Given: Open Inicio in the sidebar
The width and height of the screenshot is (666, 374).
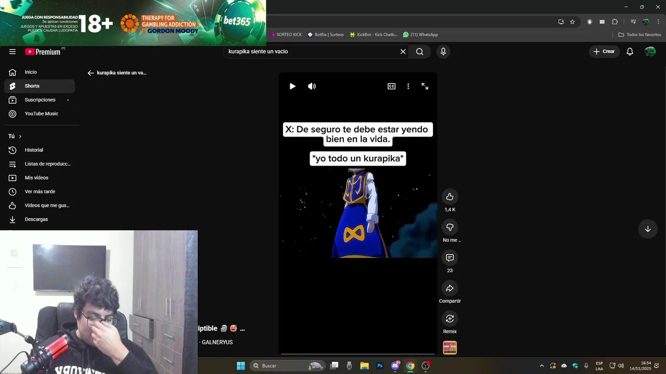Looking at the screenshot, I should (x=40, y=72).
